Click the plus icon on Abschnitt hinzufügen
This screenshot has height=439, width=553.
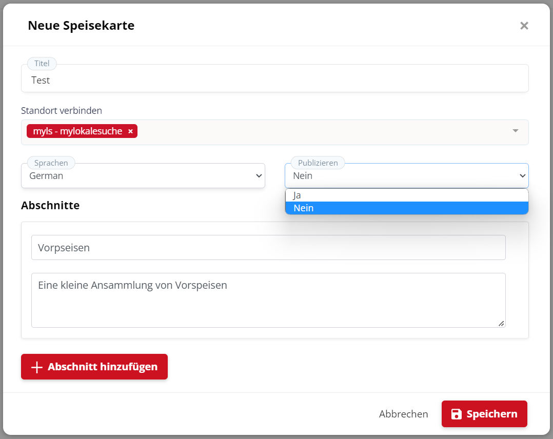36,367
